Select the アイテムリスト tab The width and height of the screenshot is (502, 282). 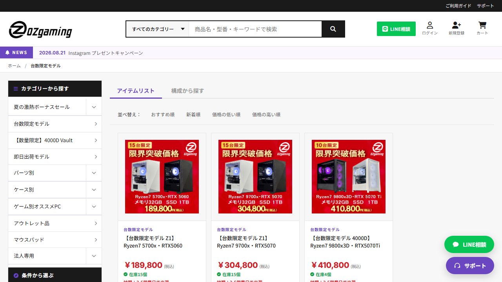coord(136,91)
